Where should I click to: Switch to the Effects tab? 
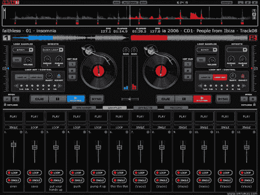pos(145,108)
